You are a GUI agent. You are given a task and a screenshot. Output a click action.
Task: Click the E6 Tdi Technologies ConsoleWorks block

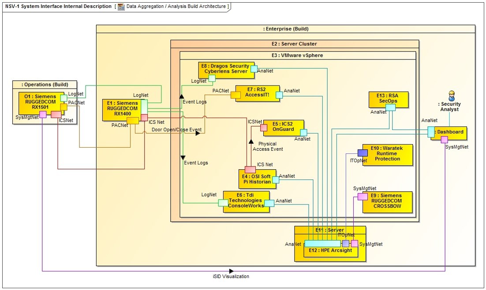coord(246,202)
